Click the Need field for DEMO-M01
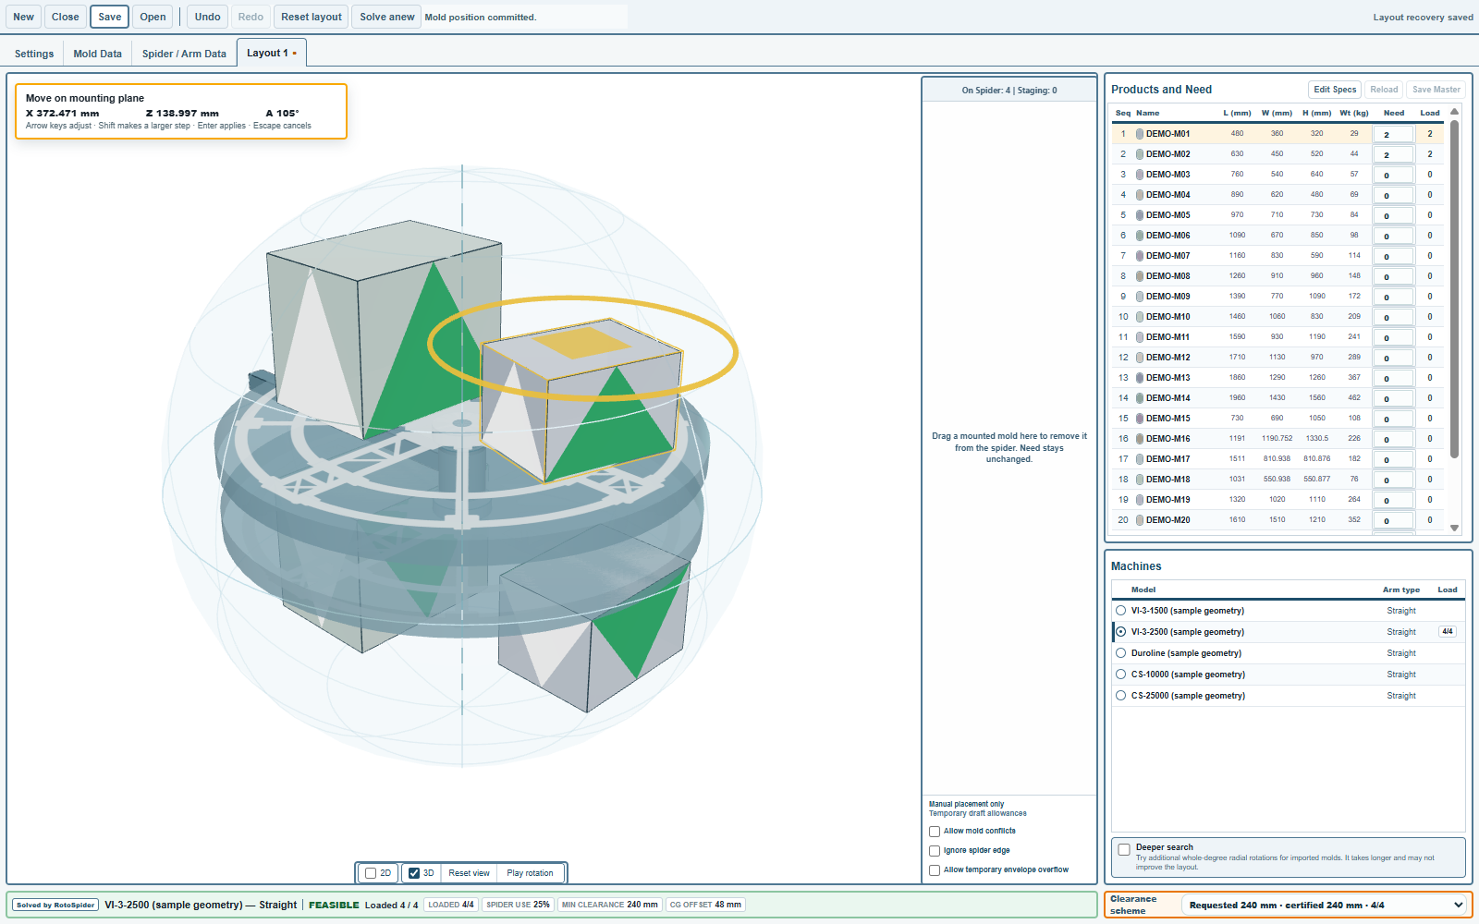Screen dimensions: 1479x924 tap(1394, 135)
